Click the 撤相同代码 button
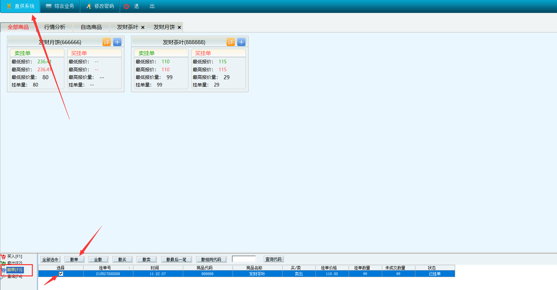The height and width of the screenshot is (290, 557). pyautogui.click(x=211, y=260)
